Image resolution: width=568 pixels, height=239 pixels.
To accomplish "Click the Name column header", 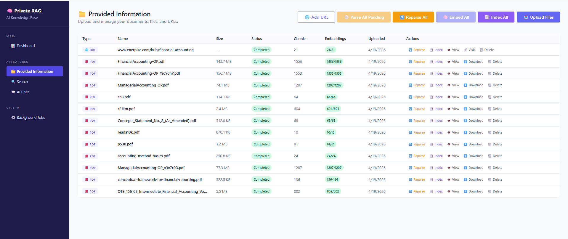I will coord(123,39).
